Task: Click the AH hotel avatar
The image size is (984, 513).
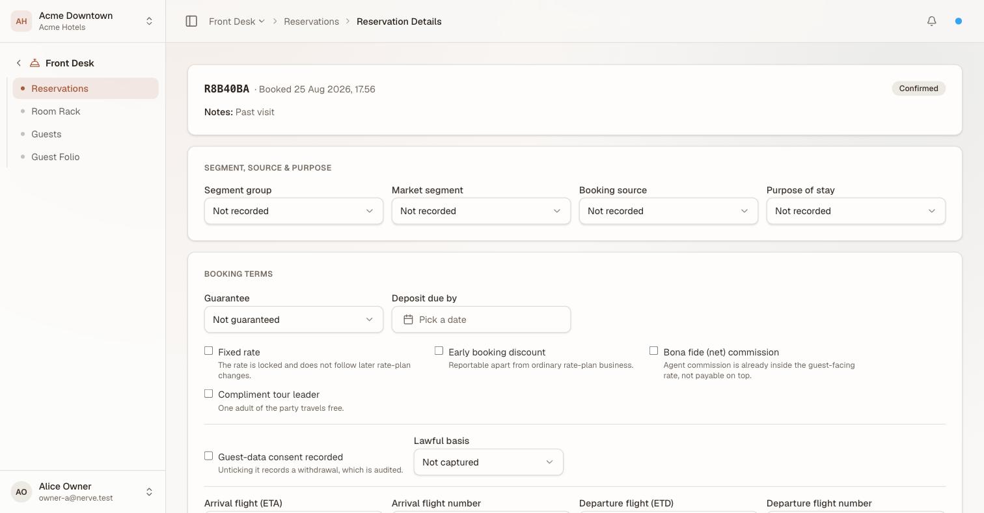Action: pyautogui.click(x=21, y=21)
